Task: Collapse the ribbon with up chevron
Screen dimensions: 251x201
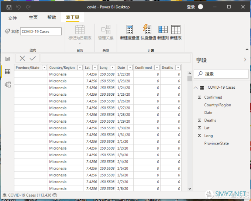Action: click(247, 50)
